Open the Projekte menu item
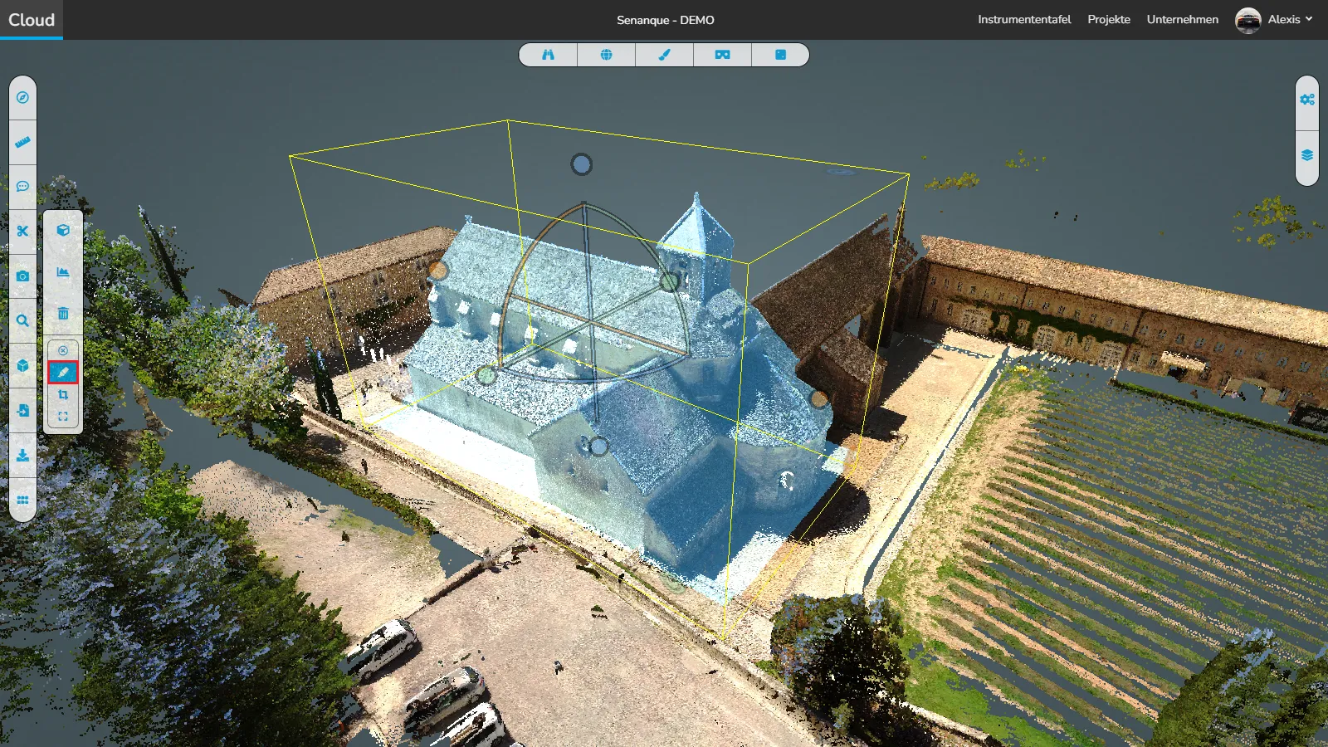The image size is (1328, 747). pos(1109,20)
